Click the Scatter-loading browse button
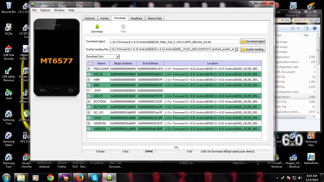 tap(252, 49)
